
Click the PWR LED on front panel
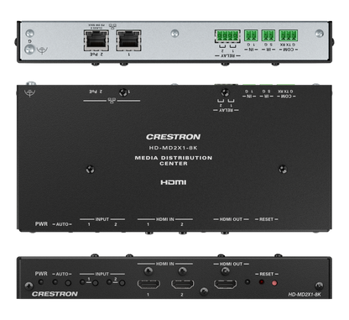41,282
